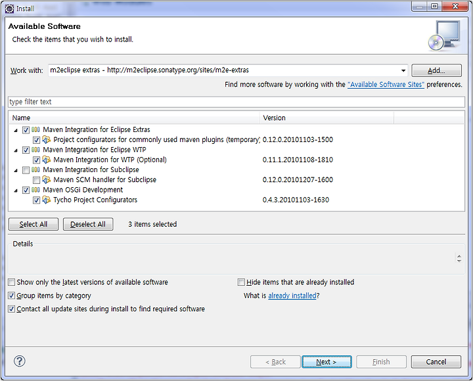The width and height of the screenshot is (473, 381).
Task: Click the disabled Back button
Action: click(x=275, y=362)
